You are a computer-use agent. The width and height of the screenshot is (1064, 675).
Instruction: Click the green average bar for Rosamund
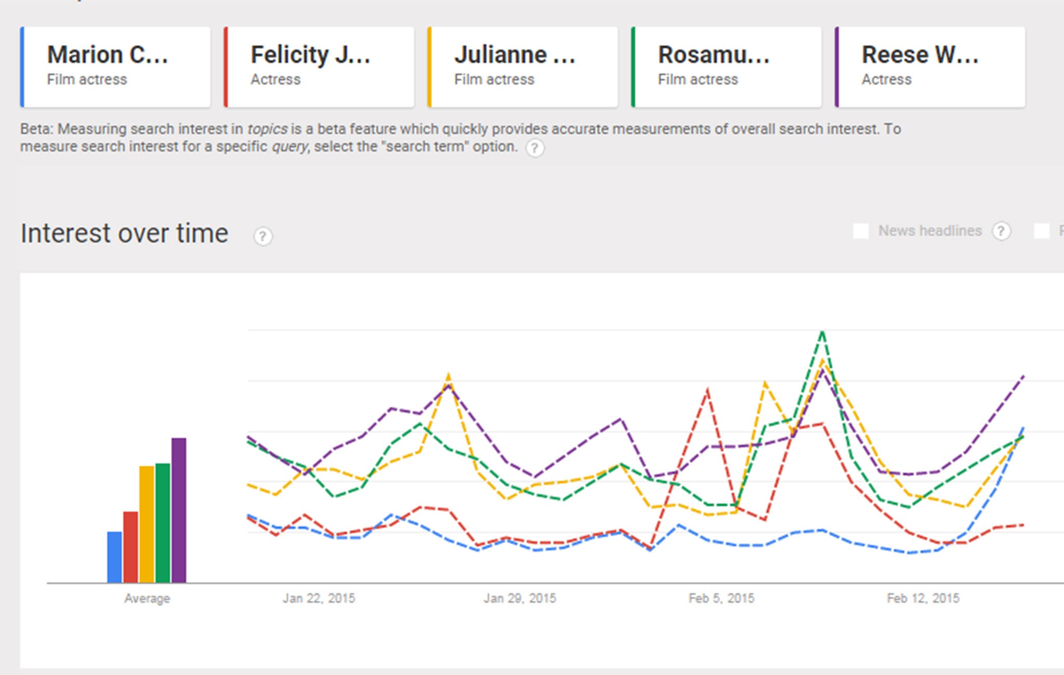tap(163, 523)
